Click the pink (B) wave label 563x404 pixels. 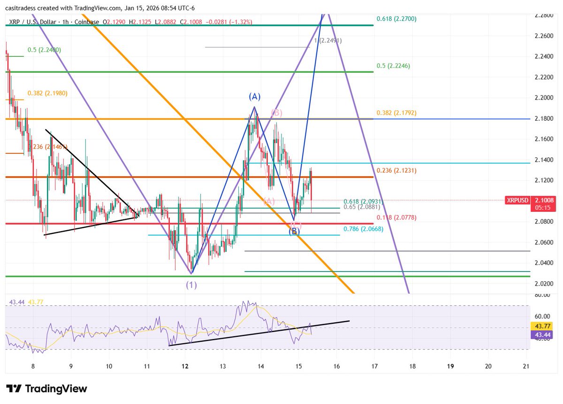276,112
